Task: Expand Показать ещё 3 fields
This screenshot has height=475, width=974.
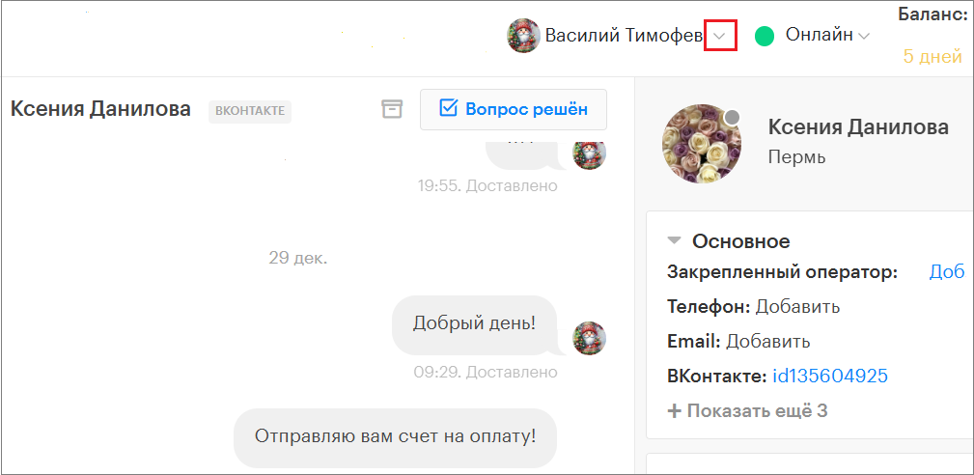Action: [748, 410]
